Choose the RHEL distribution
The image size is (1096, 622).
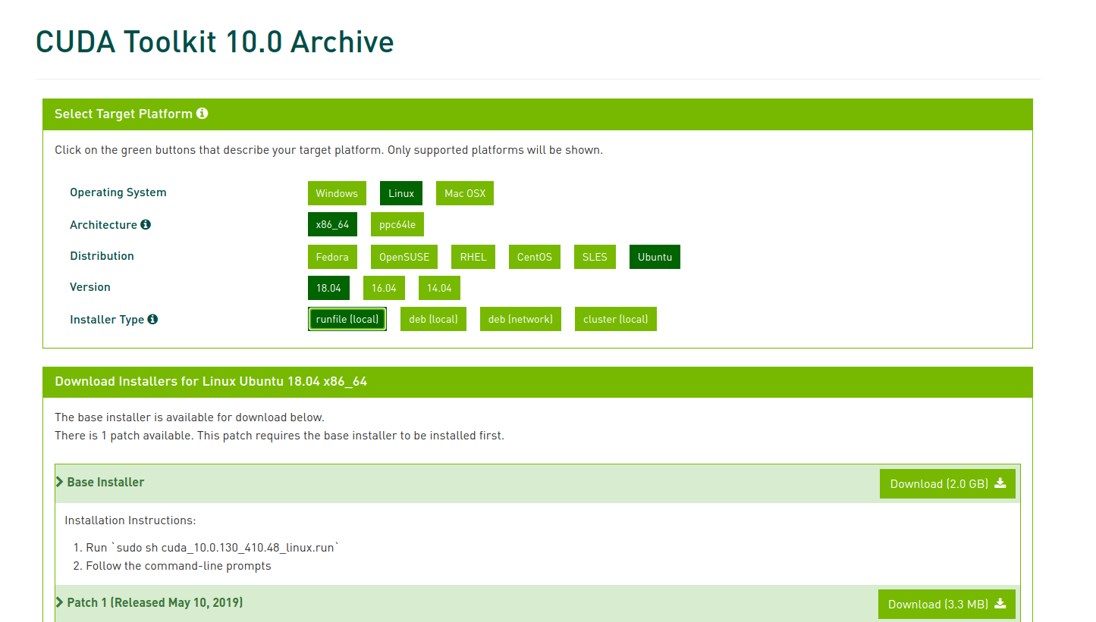tap(473, 257)
